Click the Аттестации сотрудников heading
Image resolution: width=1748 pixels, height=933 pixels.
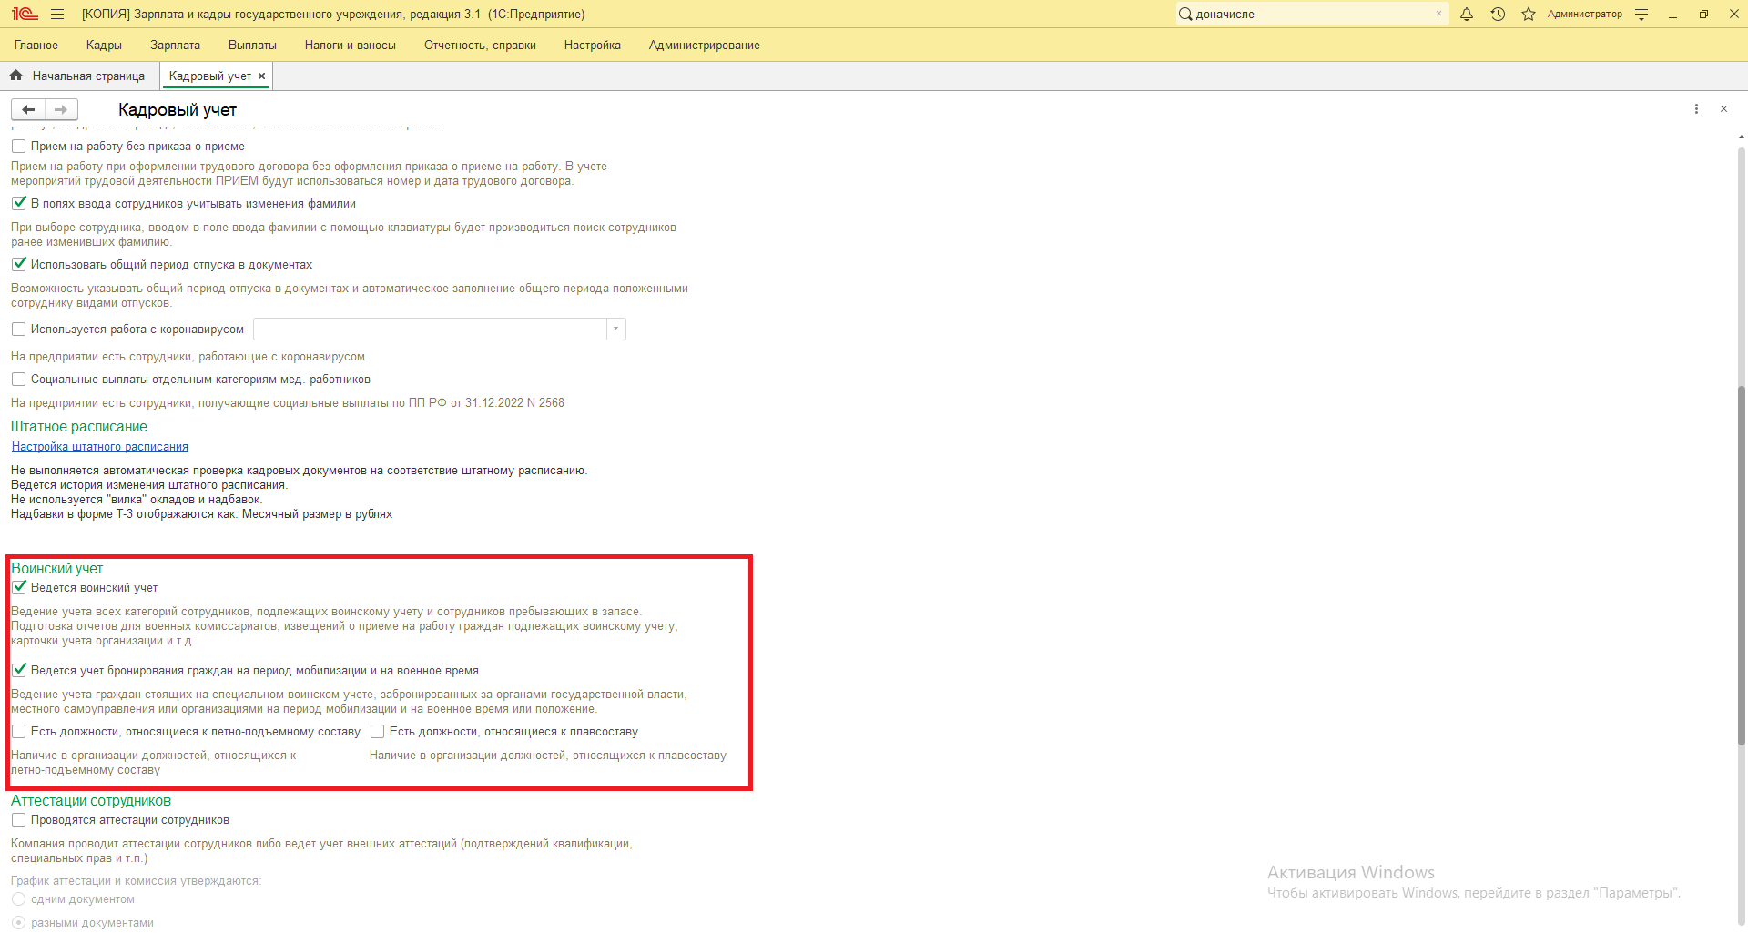coord(91,800)
